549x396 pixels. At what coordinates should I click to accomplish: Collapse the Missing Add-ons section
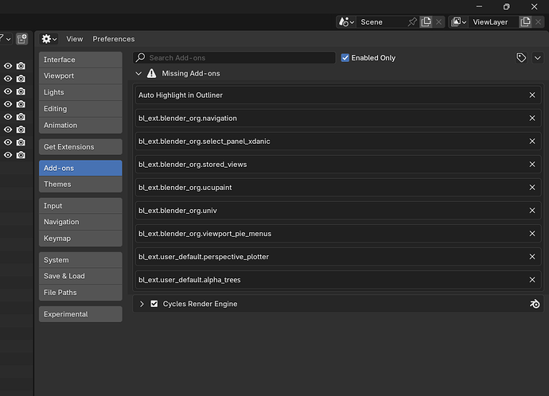[138, 73]
